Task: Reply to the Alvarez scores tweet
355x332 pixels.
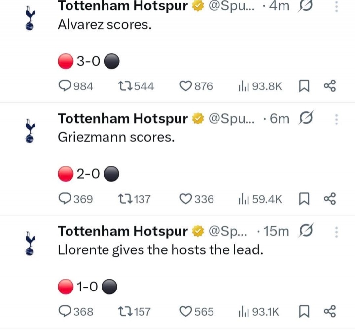Action: pos(66,86)
